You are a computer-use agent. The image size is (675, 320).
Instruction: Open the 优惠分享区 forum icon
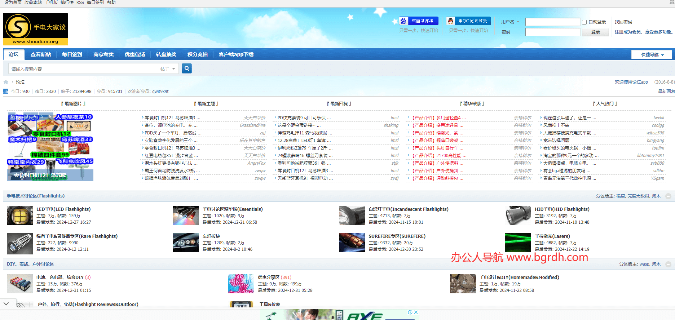tap(241, 284)
